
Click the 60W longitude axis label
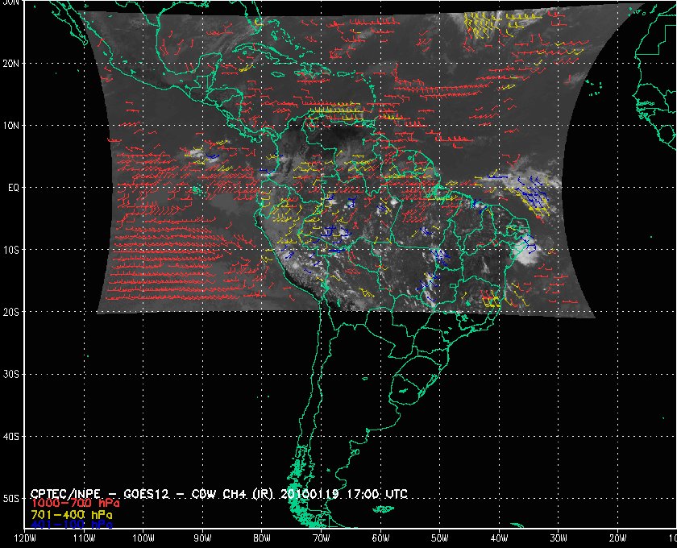click(x=380, y=538)
